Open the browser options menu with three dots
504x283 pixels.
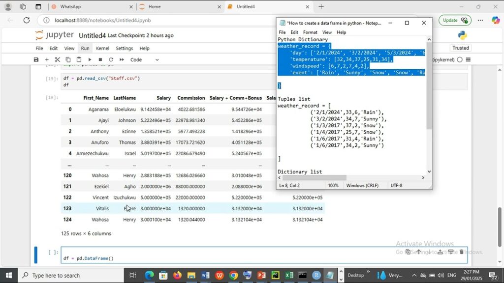480,20
